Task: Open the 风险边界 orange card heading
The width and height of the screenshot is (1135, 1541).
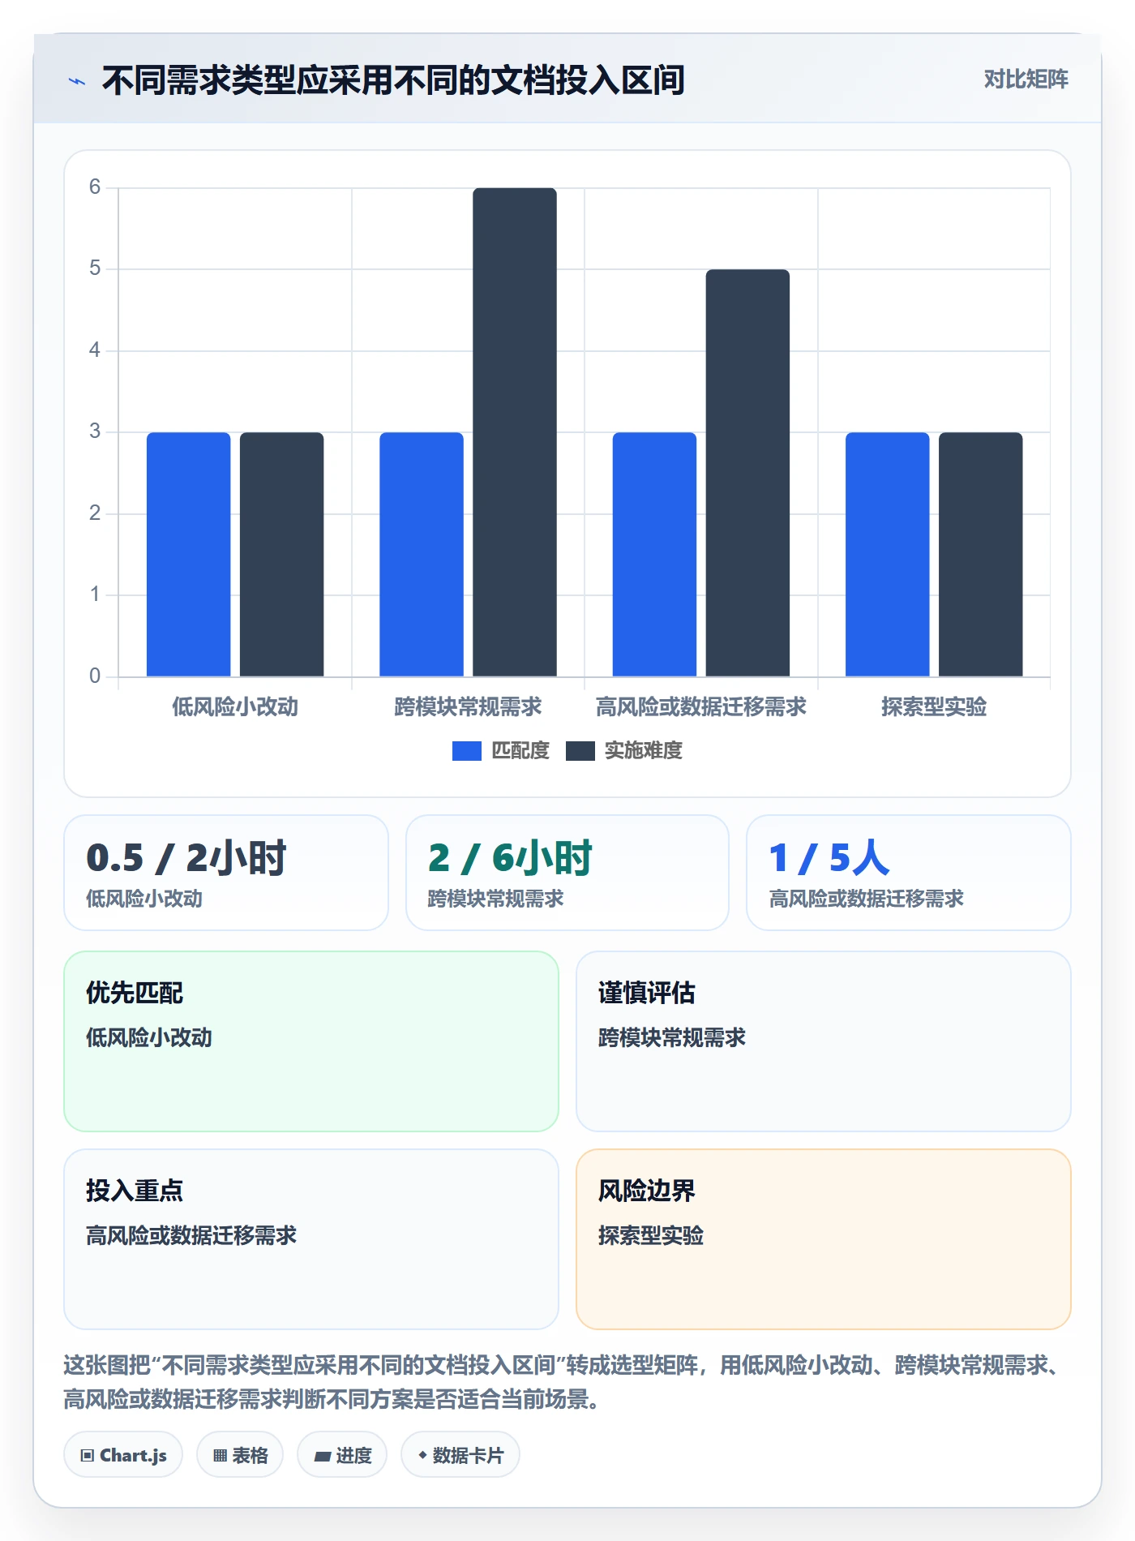Action: (647, 1191)
